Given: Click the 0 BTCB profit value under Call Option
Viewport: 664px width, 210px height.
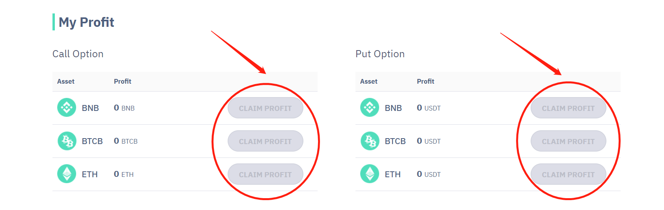Looking at the screenshot, I should pos(125,141).
